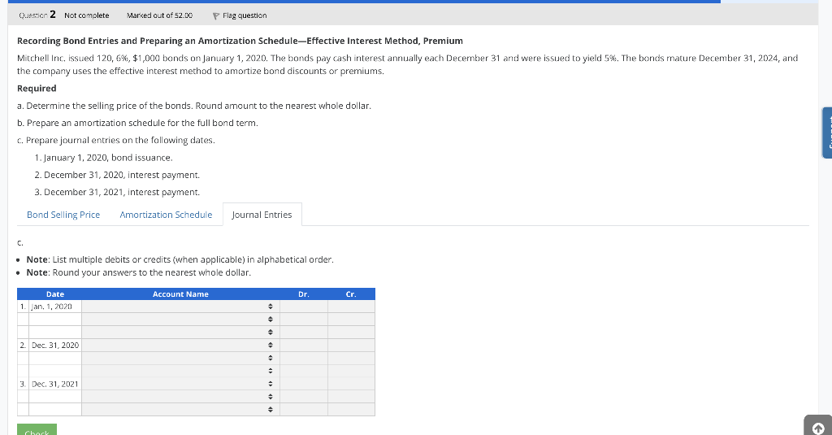
Task: Click Cr. field in Dec. 31, 2020 row
Action: pos(351,346)
